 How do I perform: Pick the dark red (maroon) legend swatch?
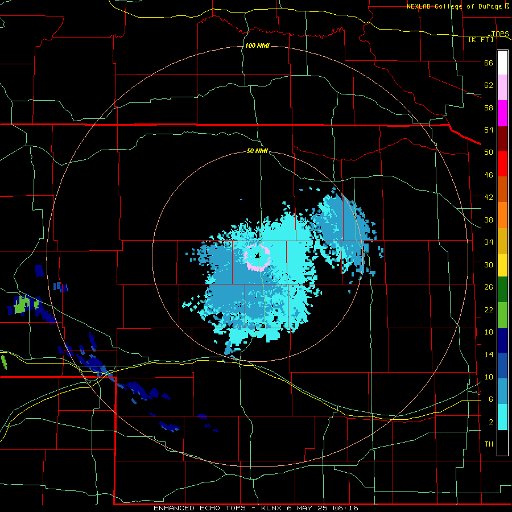click(502, 139)
